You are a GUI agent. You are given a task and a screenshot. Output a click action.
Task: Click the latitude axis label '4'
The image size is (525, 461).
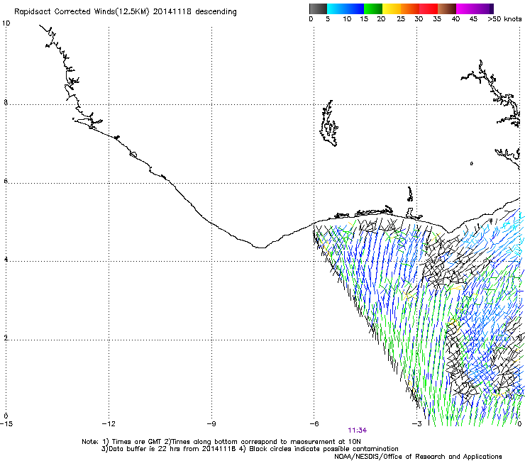[6, 260]
